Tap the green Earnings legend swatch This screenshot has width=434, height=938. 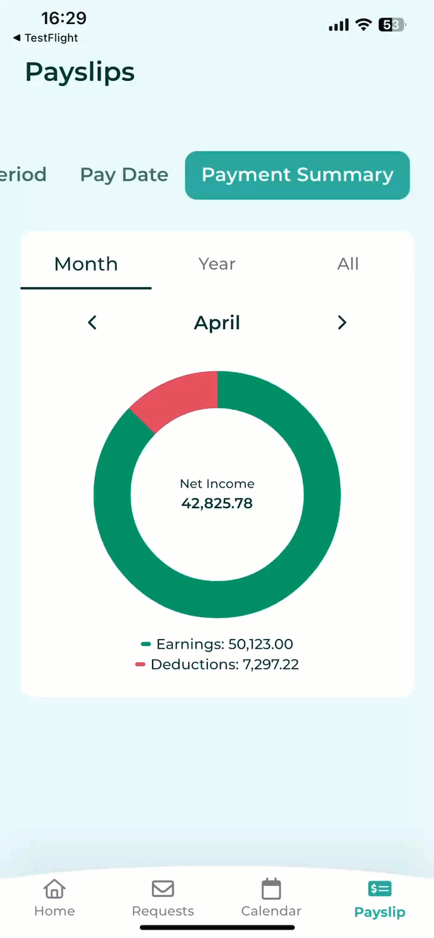(x=145, y=644)
